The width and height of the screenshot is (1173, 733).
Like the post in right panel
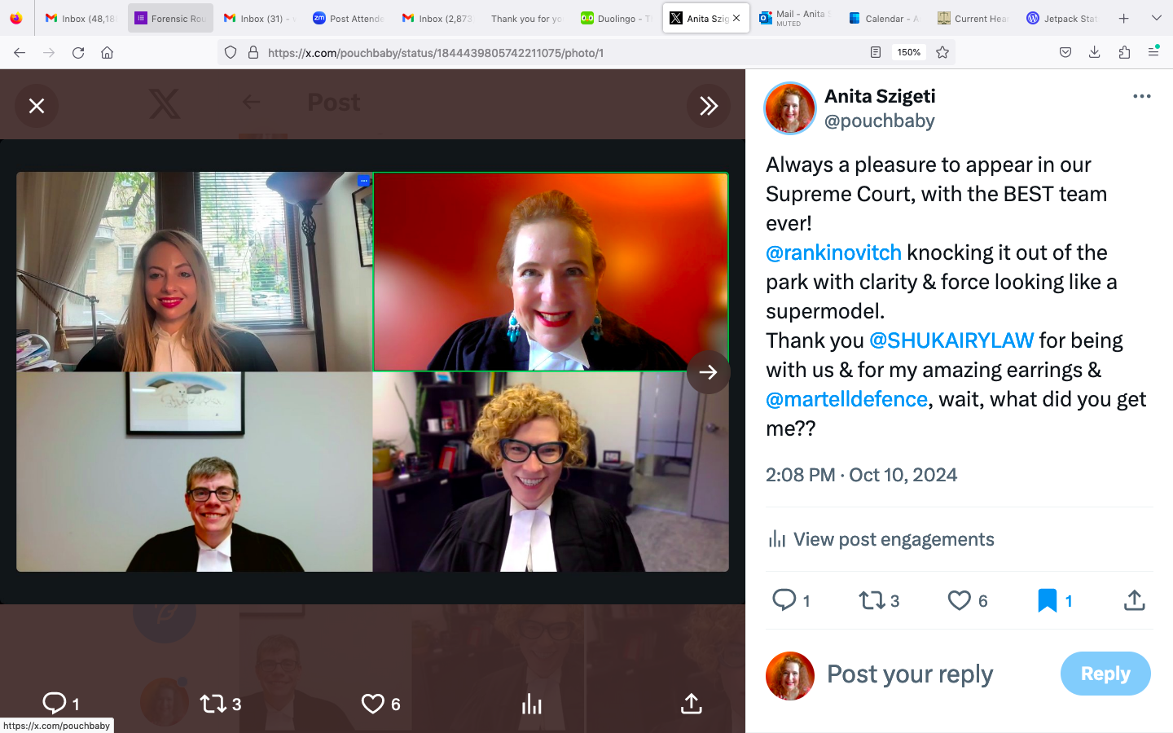(960, 601)
